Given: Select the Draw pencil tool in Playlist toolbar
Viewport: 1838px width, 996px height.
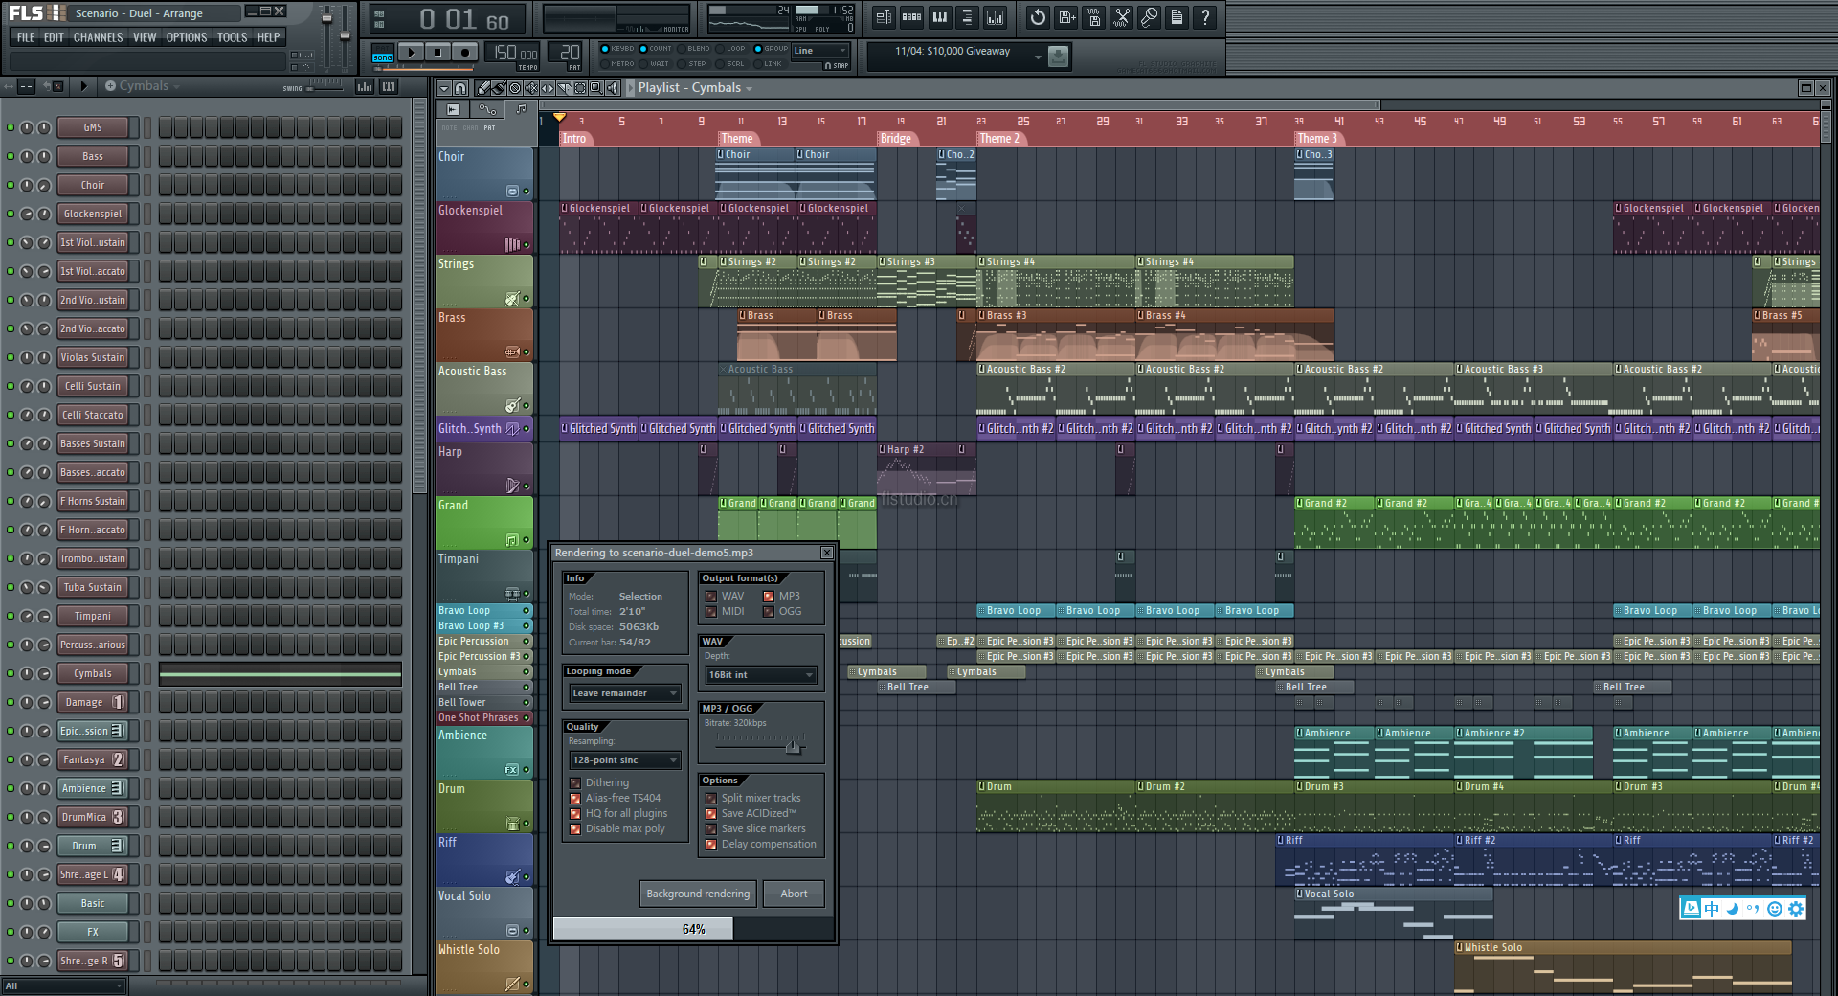Looking at the screenshot, I should [x=483, y=88].
